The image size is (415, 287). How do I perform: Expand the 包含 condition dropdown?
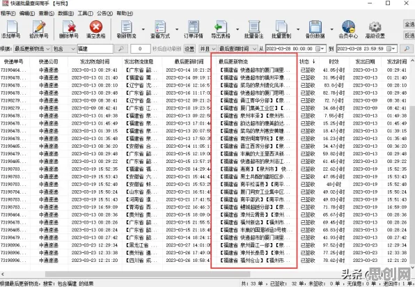click(64, 49)
